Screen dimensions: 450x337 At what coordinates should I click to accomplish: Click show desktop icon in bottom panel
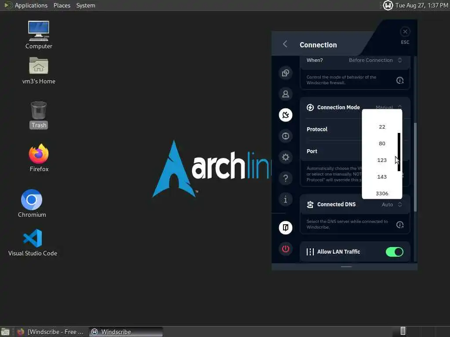click(x=5, y=332)
